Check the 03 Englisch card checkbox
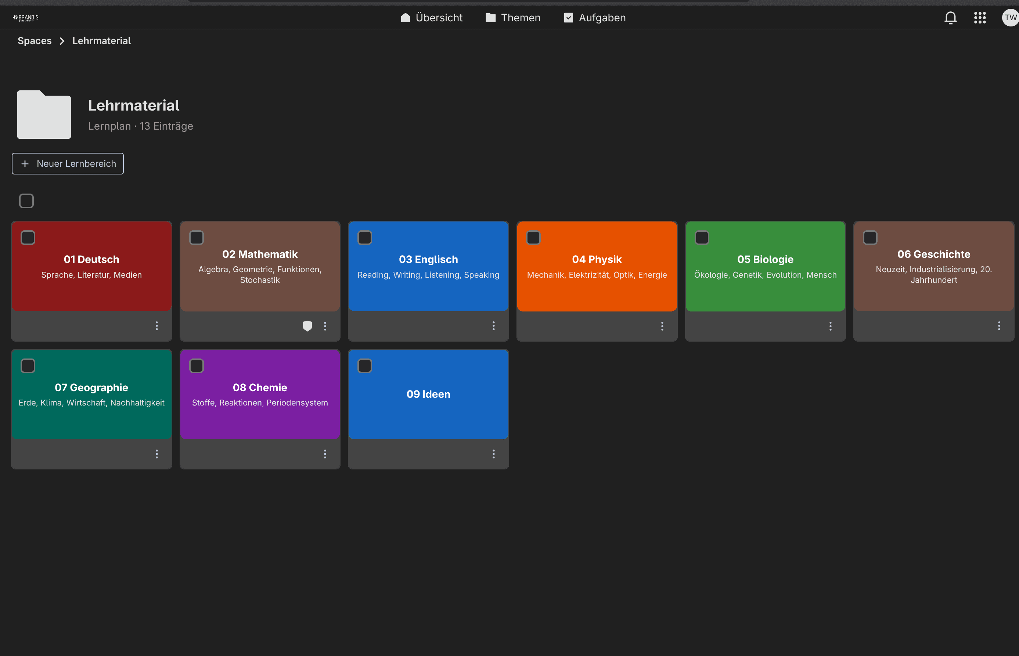This screenshot has width=1019, height=656. (x=365, y=237)
